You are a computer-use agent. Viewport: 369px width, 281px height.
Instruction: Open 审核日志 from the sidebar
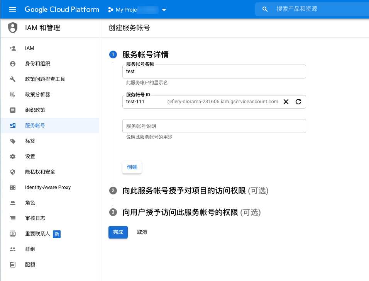click(x=35, y=218)
